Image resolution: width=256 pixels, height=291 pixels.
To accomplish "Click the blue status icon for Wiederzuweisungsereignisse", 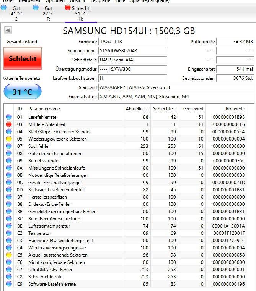I will pyautogui.click(x=9, y=247).
